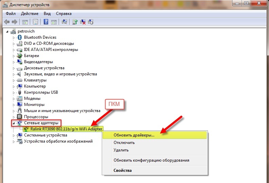Choose Отключить in context menu
This screenshot has height=183, width=269.
155,143
